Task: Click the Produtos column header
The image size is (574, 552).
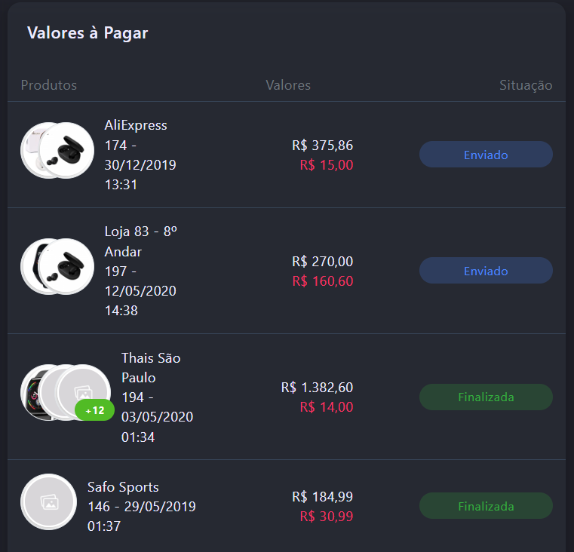Action: [49, 85]
